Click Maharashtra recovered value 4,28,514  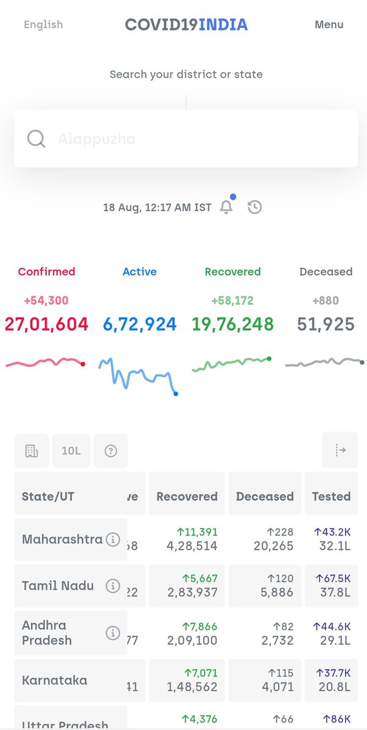[x=192, y=546]
